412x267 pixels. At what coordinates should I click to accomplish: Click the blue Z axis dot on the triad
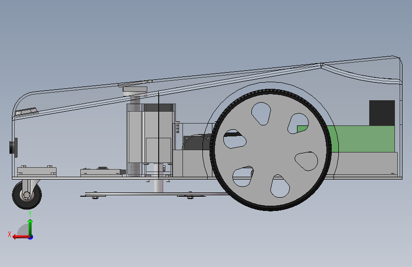31,237
